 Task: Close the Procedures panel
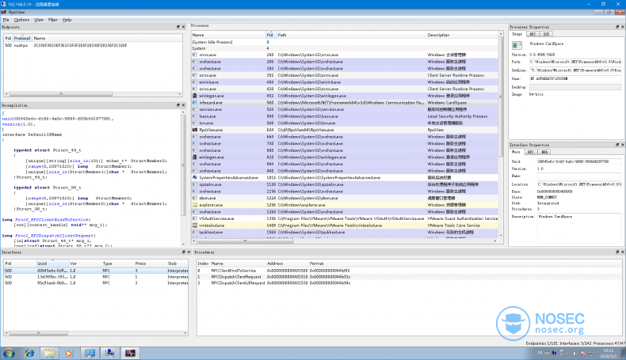coord(622,252)
